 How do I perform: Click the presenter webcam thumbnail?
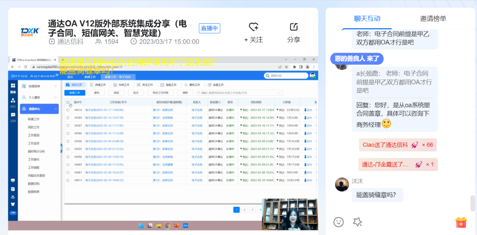(x=290, y=214)
